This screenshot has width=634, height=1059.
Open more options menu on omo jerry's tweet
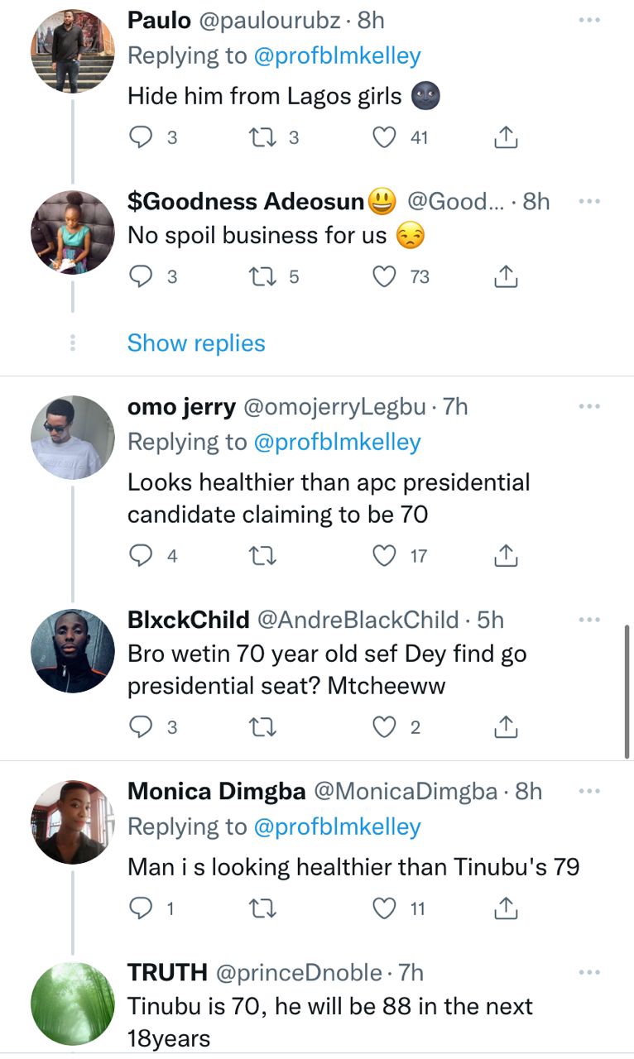pos(589,406)
